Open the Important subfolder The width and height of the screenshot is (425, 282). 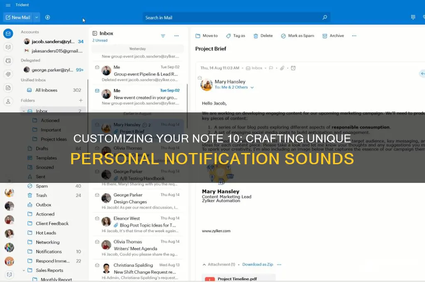coord(51,130)
